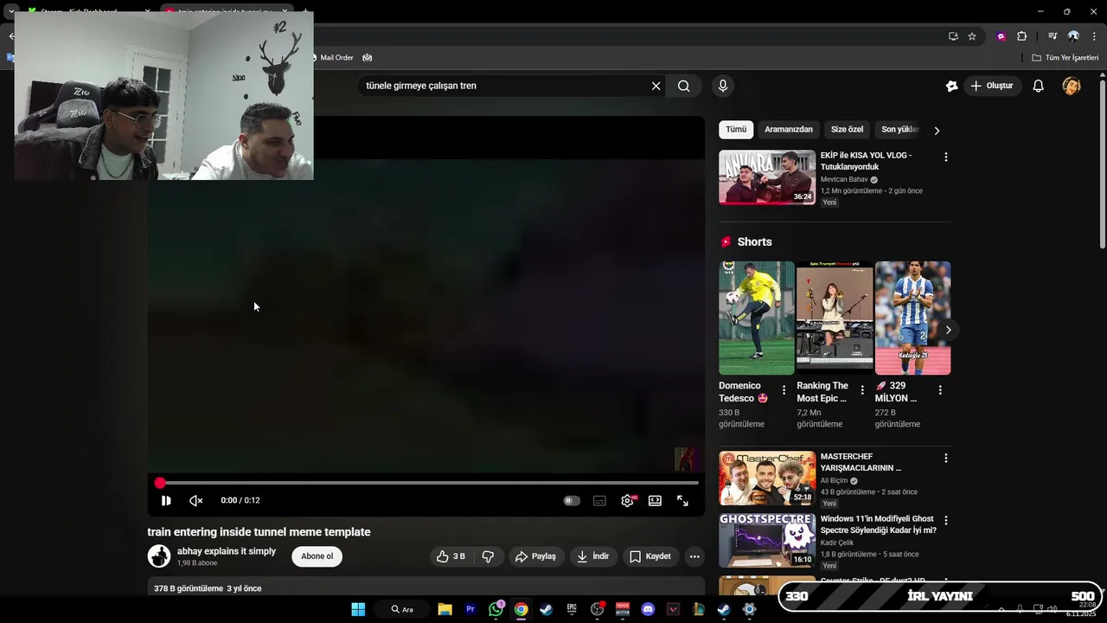Open 329 MİLYON short thumbnail
The width and height of the screenshot is (1107, 623).
912,318
